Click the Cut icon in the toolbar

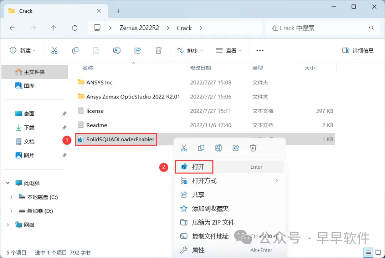pos(54,50)
